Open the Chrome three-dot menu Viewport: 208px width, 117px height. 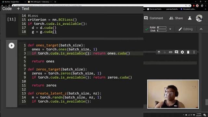[x=206, y=6]
